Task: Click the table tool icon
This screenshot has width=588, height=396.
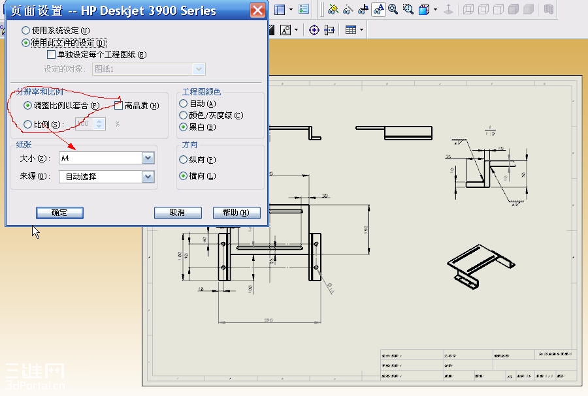Action: tap(351, 30)
